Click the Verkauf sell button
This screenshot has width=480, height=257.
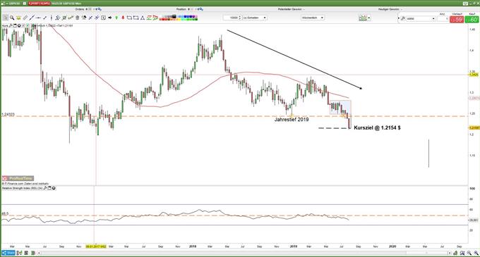tap(457, 19)
